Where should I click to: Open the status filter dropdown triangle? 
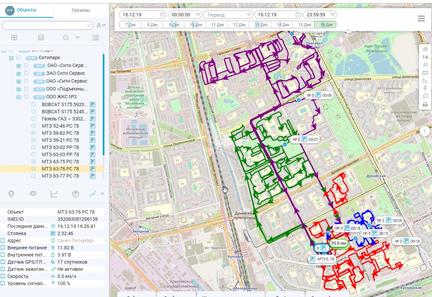78,37
